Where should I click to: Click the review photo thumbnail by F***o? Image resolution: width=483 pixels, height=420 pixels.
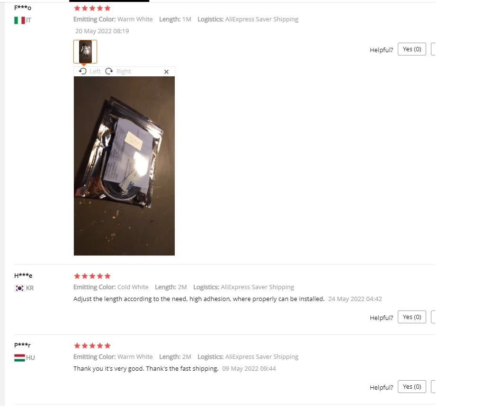point(85,52)
